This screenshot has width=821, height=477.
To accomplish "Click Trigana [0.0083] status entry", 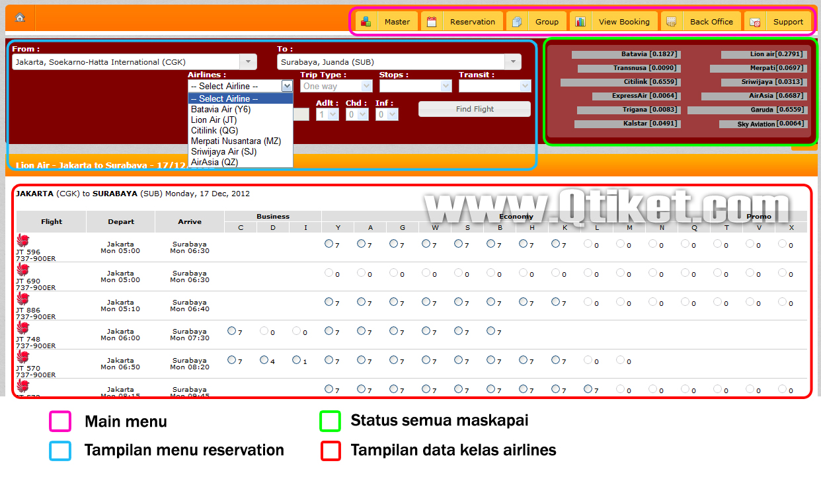I will point(629,110).
